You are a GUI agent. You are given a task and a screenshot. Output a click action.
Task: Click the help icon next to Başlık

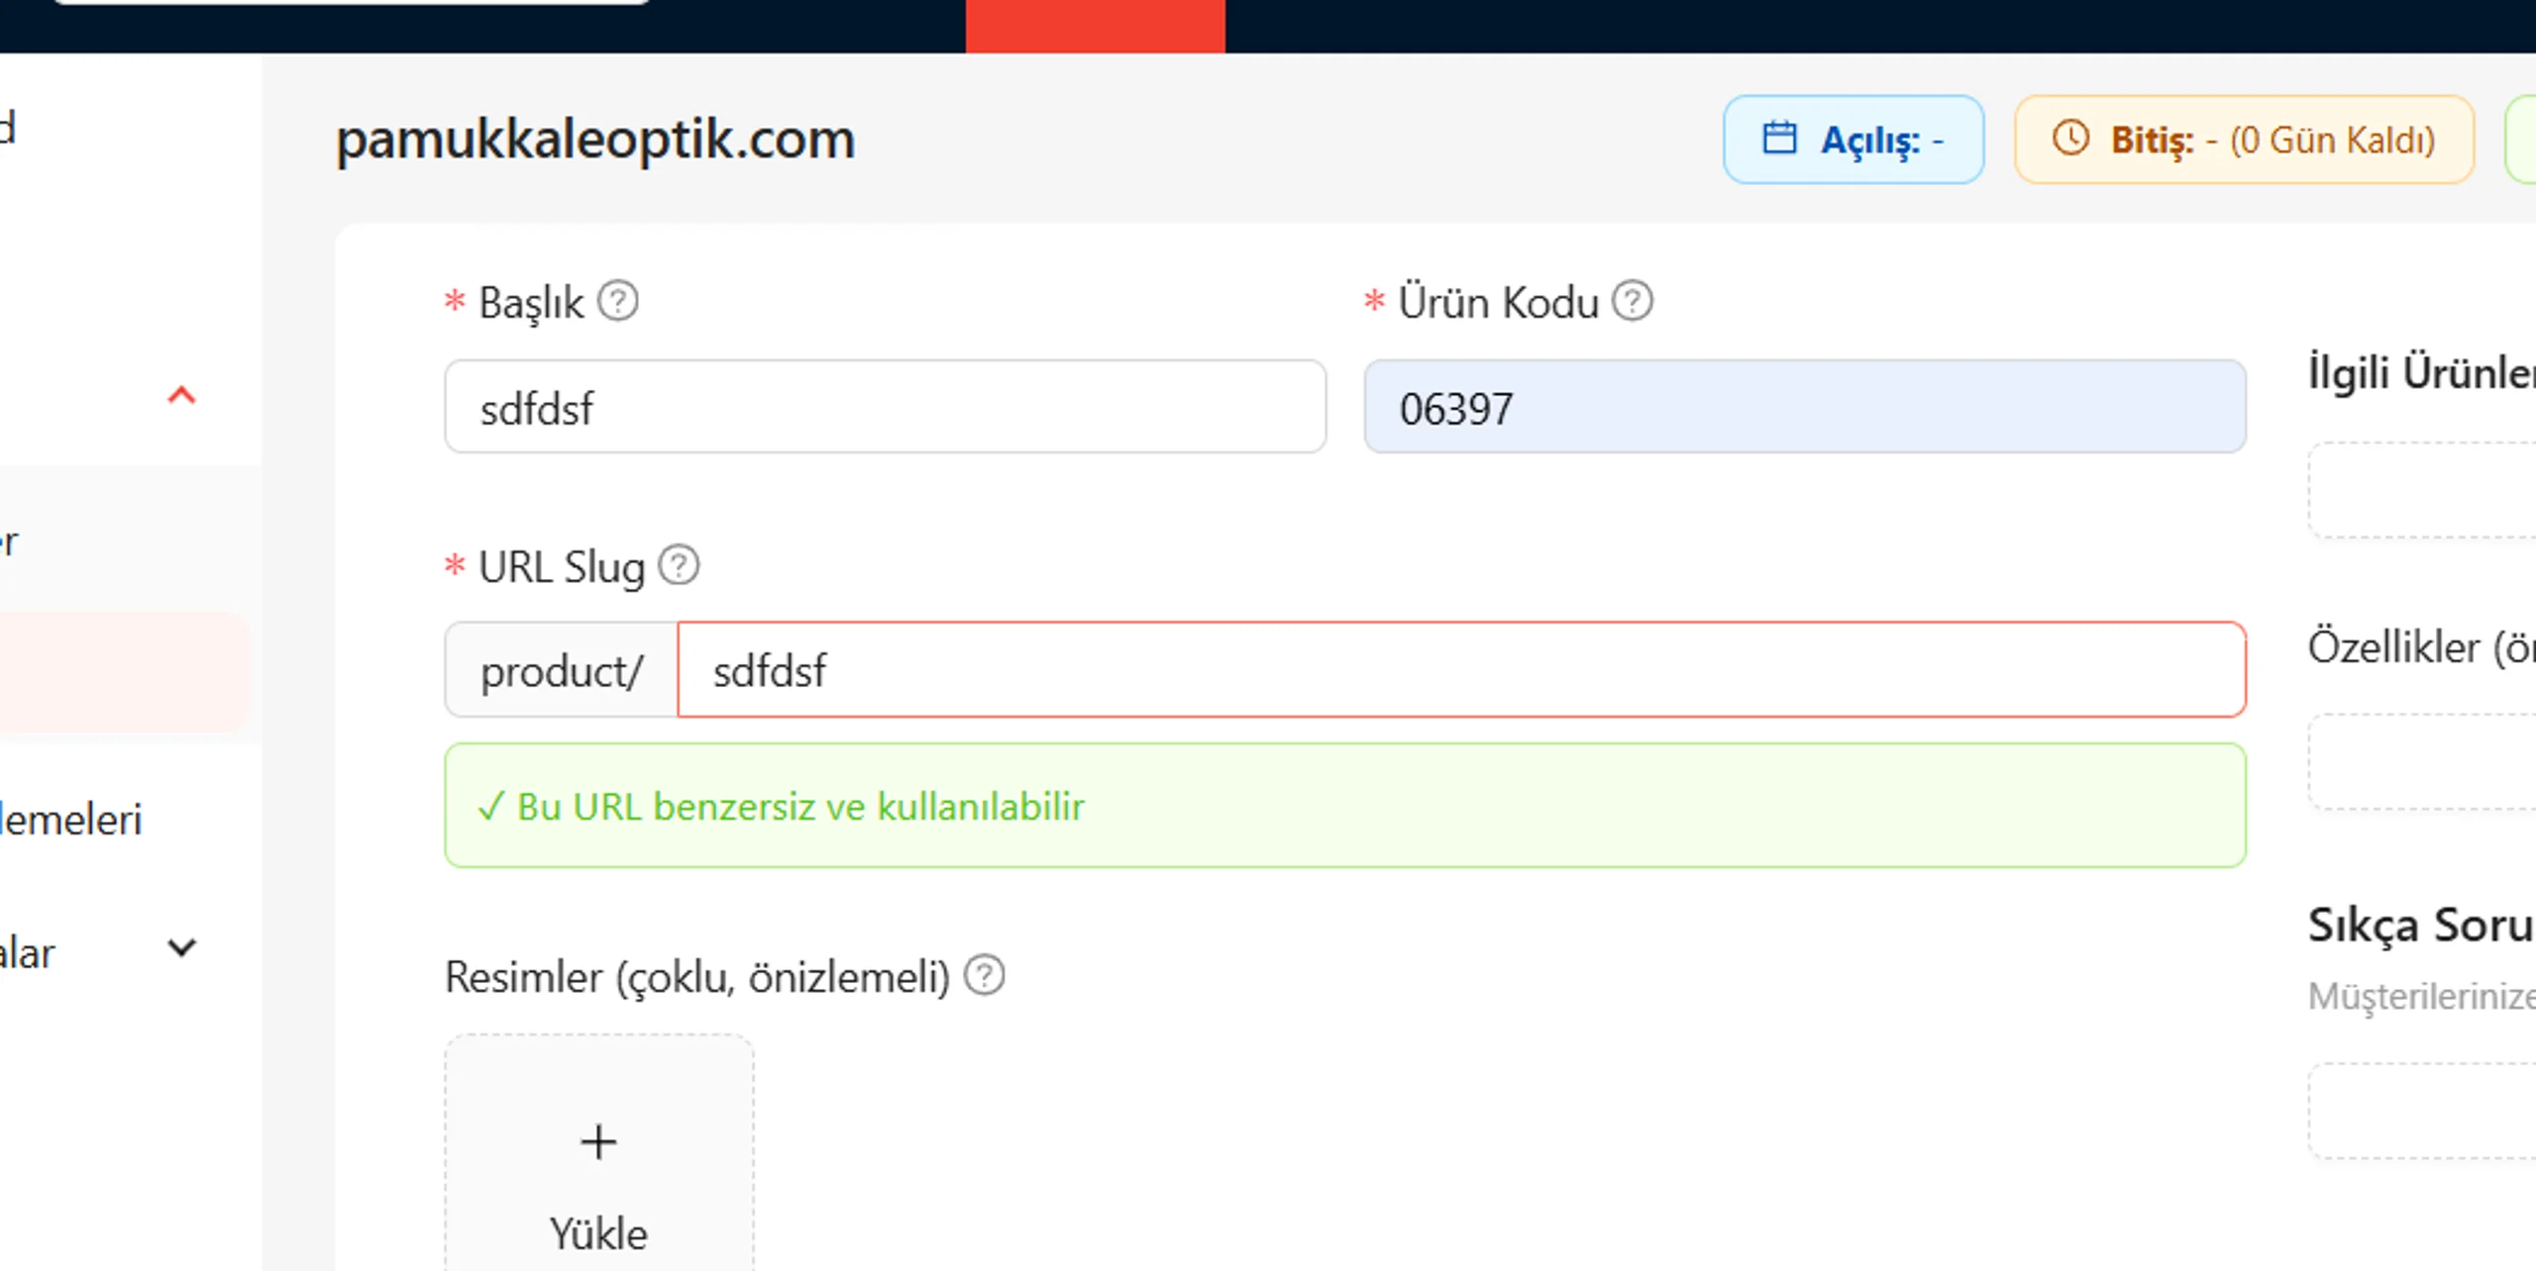coord(617,301)
